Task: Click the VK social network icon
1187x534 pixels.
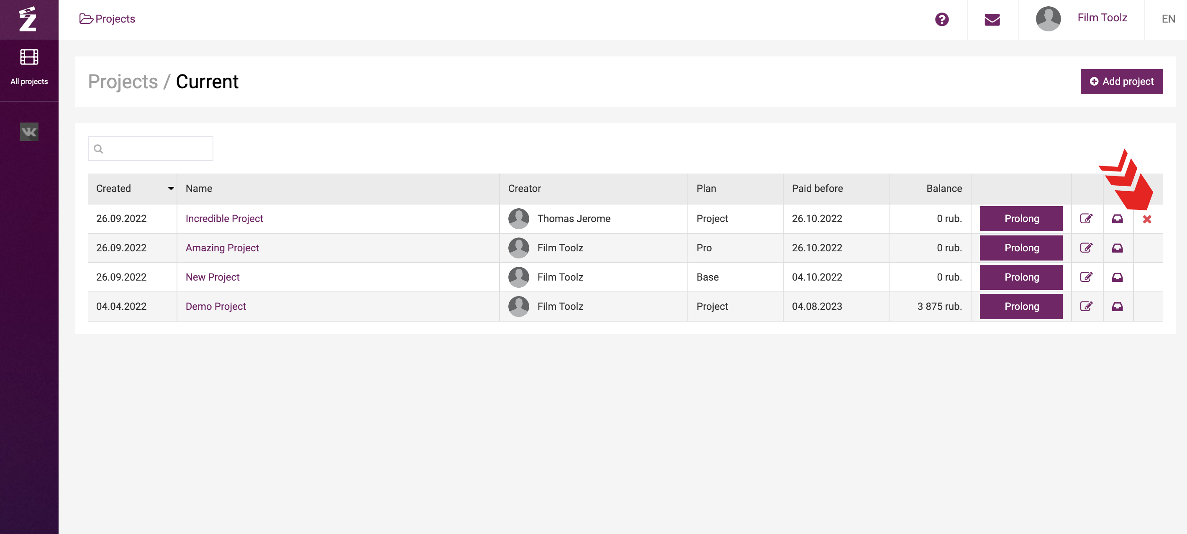Action: (29, 132)
